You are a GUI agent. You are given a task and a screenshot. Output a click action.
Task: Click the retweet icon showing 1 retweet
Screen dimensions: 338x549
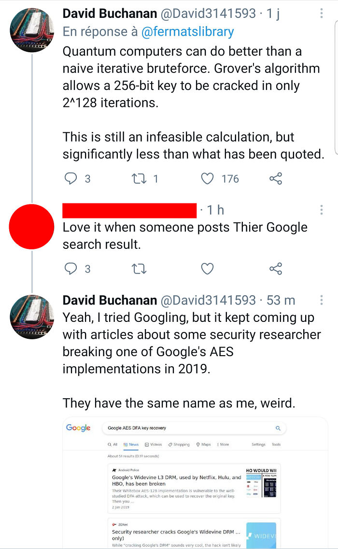[x=140, y=179]
